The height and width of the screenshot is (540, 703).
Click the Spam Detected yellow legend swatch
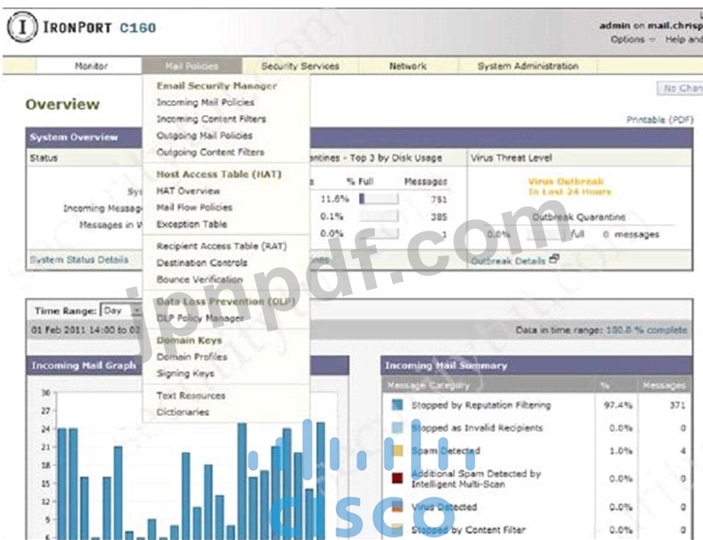[397, 450]
